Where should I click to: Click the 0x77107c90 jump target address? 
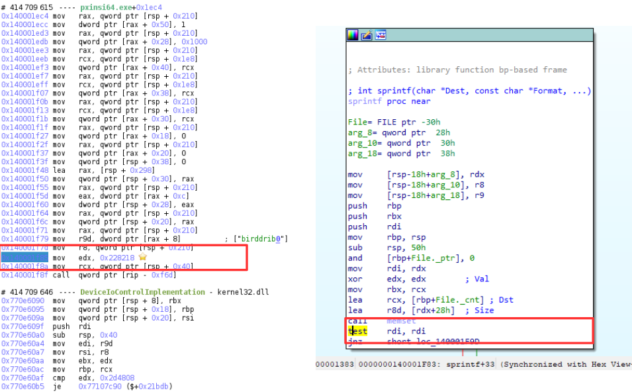tap(101, 386)
